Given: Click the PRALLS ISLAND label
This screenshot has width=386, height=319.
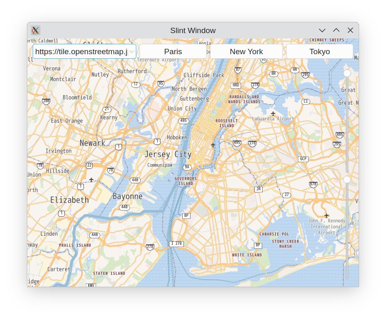Looking at the screenshot, I should (x=75, y=245).
